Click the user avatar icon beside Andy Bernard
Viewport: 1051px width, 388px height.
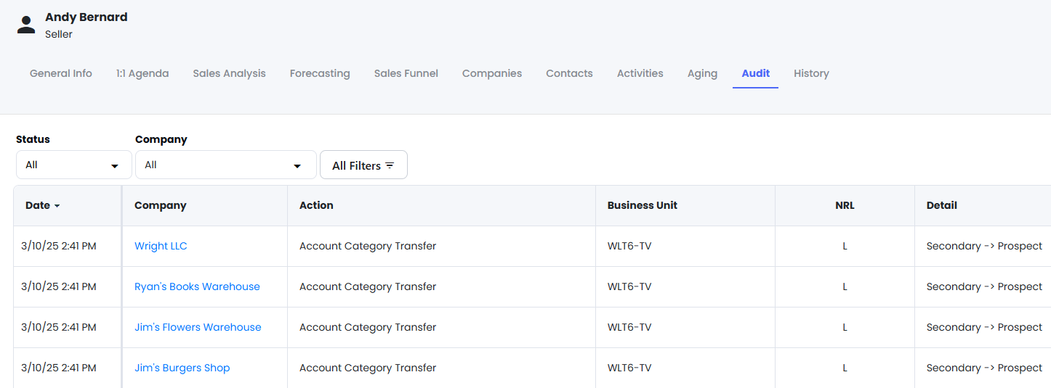[x=26, y=25]
